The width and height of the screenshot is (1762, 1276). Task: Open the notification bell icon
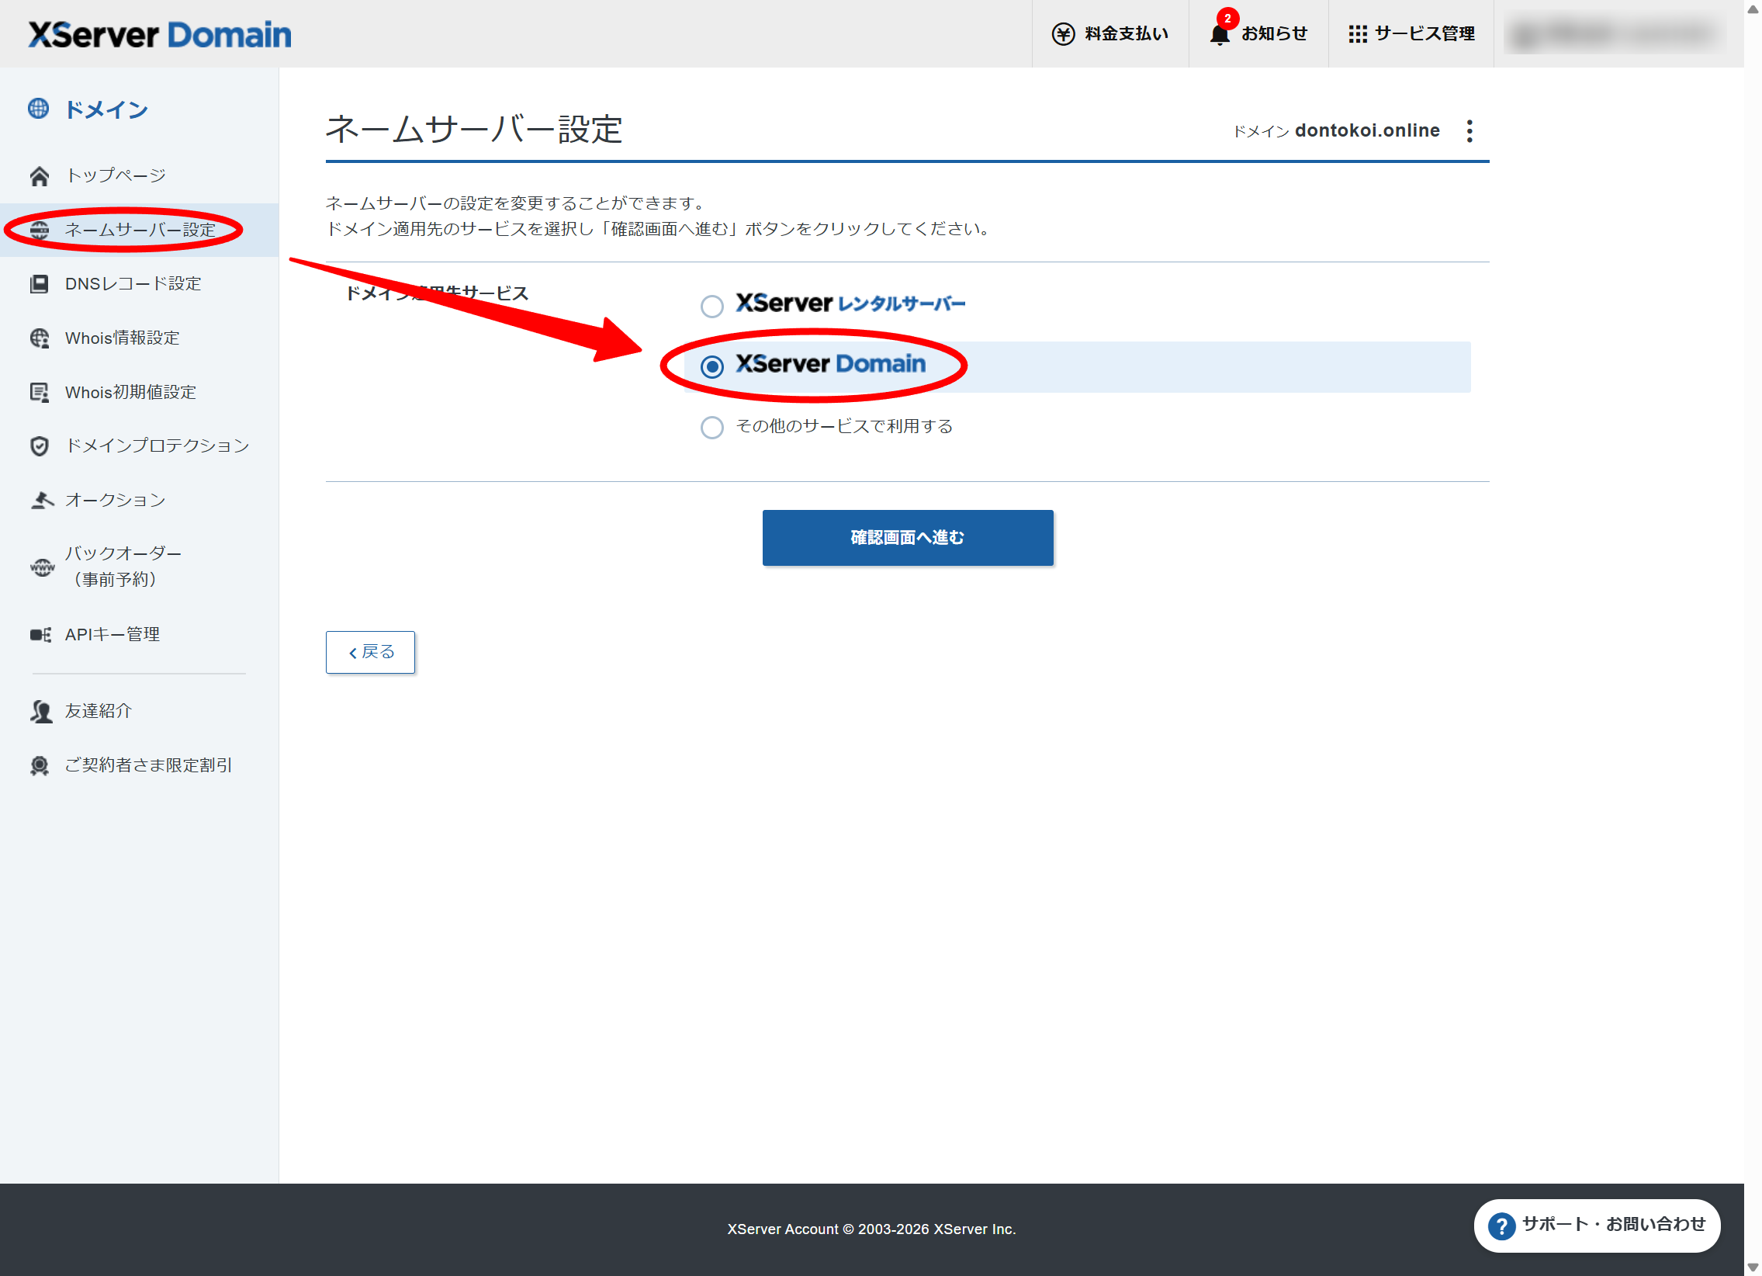[1220, 34]
